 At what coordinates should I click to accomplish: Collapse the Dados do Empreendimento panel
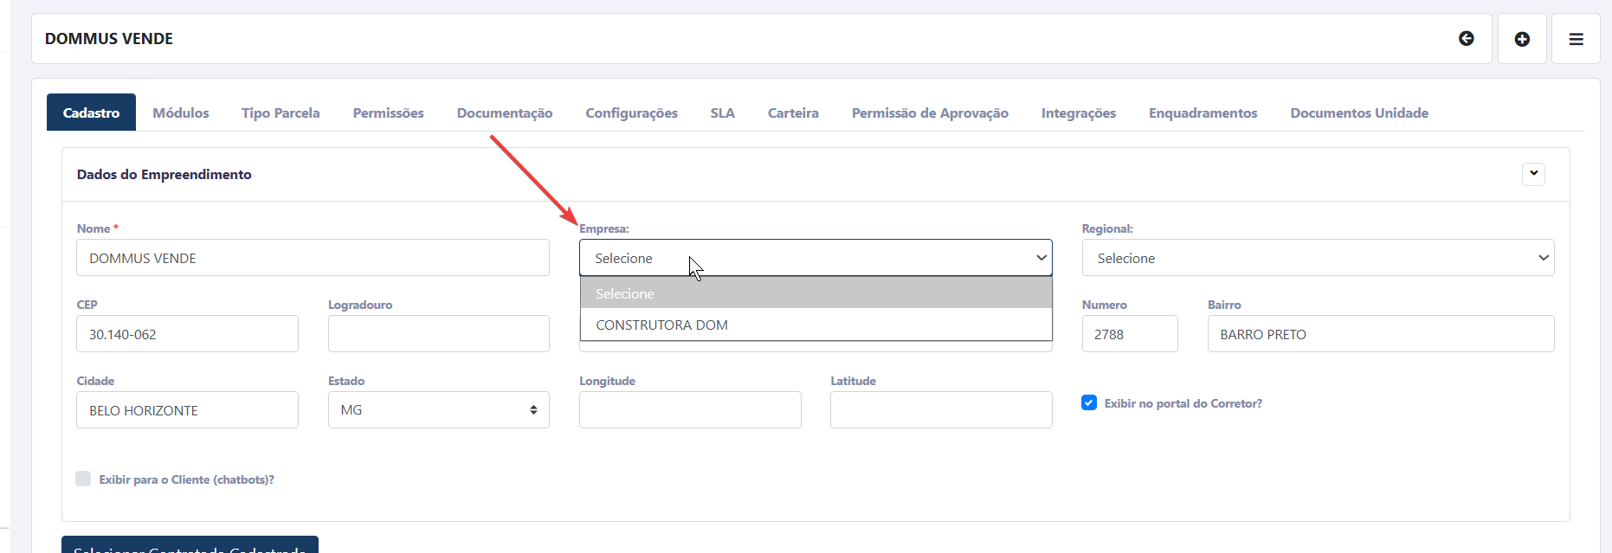1533,174
